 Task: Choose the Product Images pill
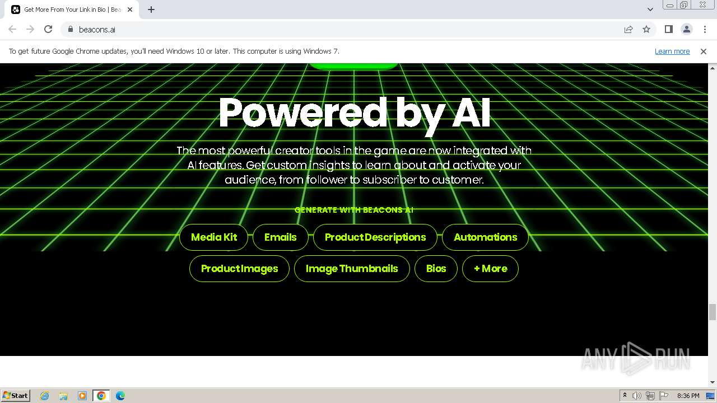[x=239, y=269]
